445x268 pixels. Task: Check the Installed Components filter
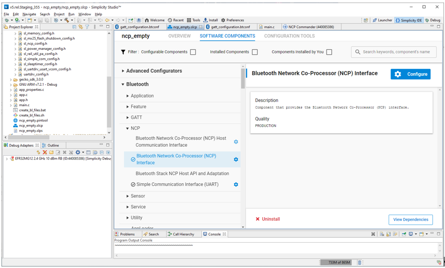coord(255,52)
